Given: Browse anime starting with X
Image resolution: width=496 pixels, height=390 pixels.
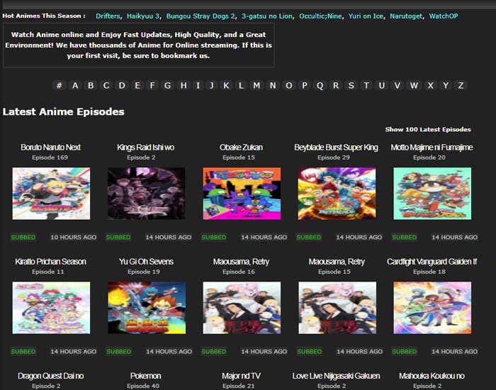Looking at the screenshot, I should tap(430, 85).
